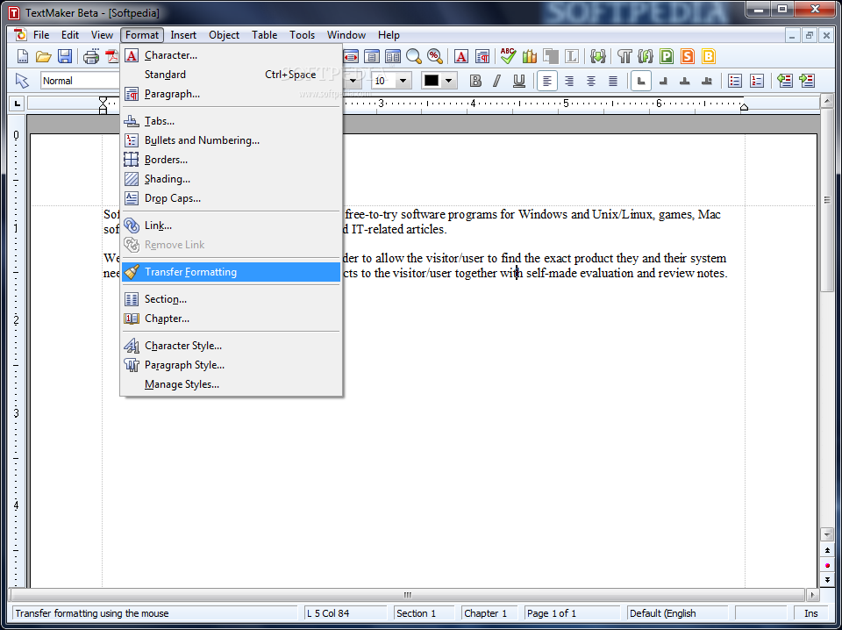Open an existing file with folder icon

(x=44, y=57)
